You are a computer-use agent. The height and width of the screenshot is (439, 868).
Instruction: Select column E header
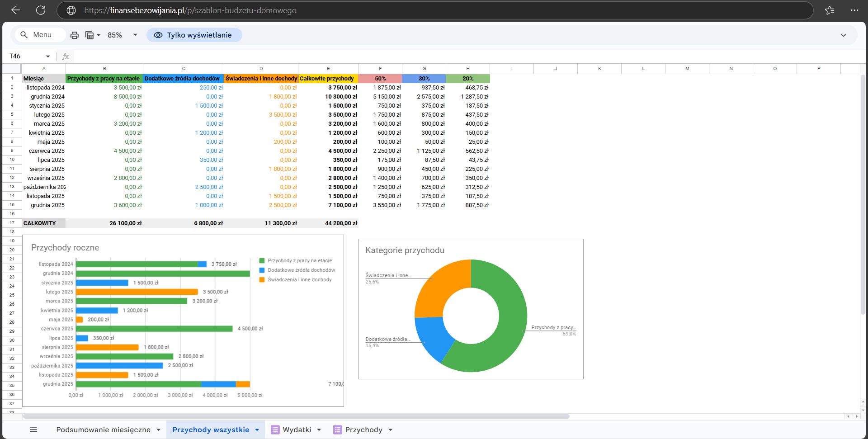click(x=328, y=69)
